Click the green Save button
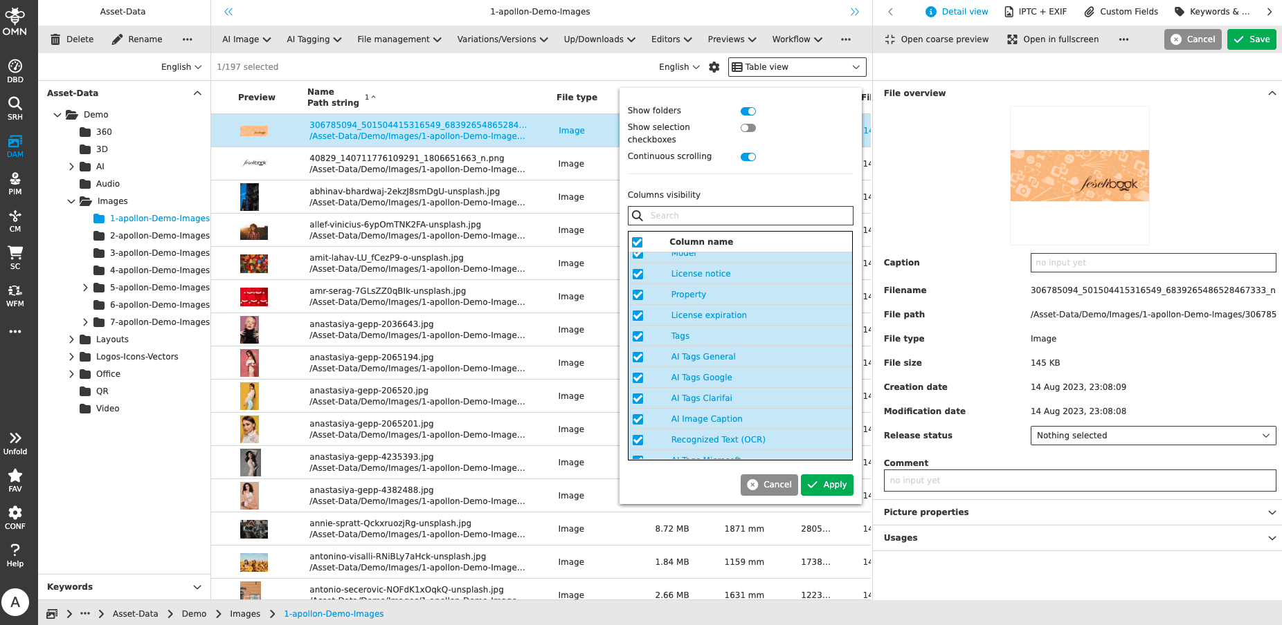 [x=1251, y=39]
